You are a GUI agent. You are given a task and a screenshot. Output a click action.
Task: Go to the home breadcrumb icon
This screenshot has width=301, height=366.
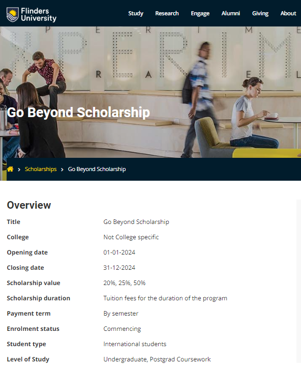10,169
